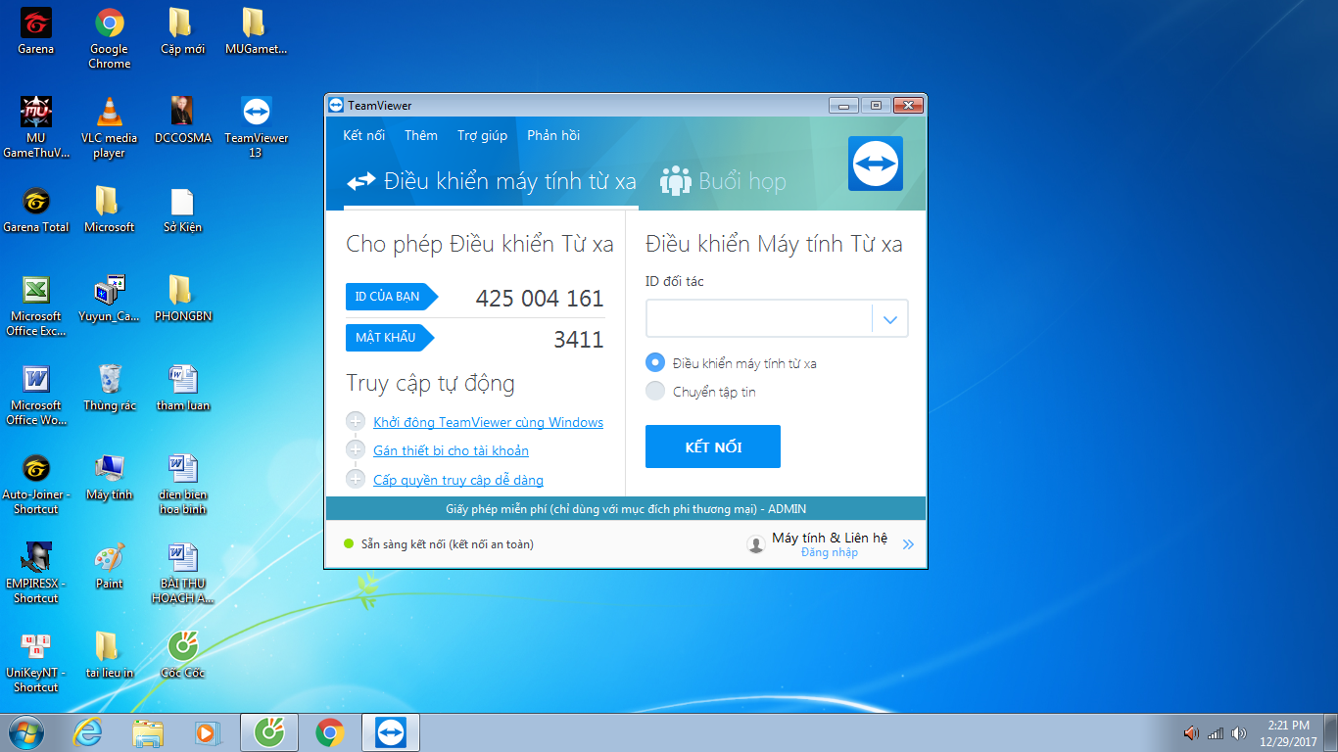Open VLC media player shortcut
The height and width of the screenshot is (752, 1338).
(x=109, y=127)
